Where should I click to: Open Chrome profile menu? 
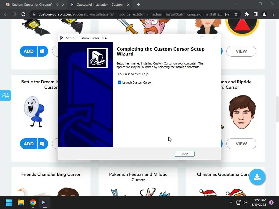(264, 14)
